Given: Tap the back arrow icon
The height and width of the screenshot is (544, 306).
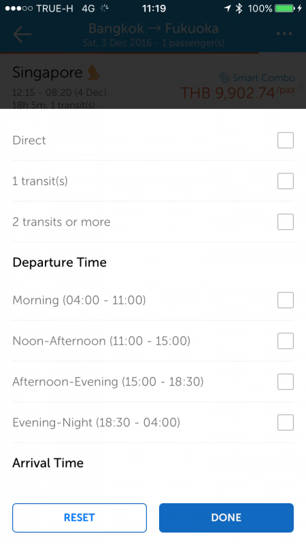Looking at the screenshot, I should pos(22,34).
